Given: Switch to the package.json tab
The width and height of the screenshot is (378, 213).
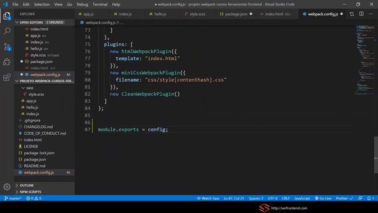Looking at the screenshot, I should point(236,14).
